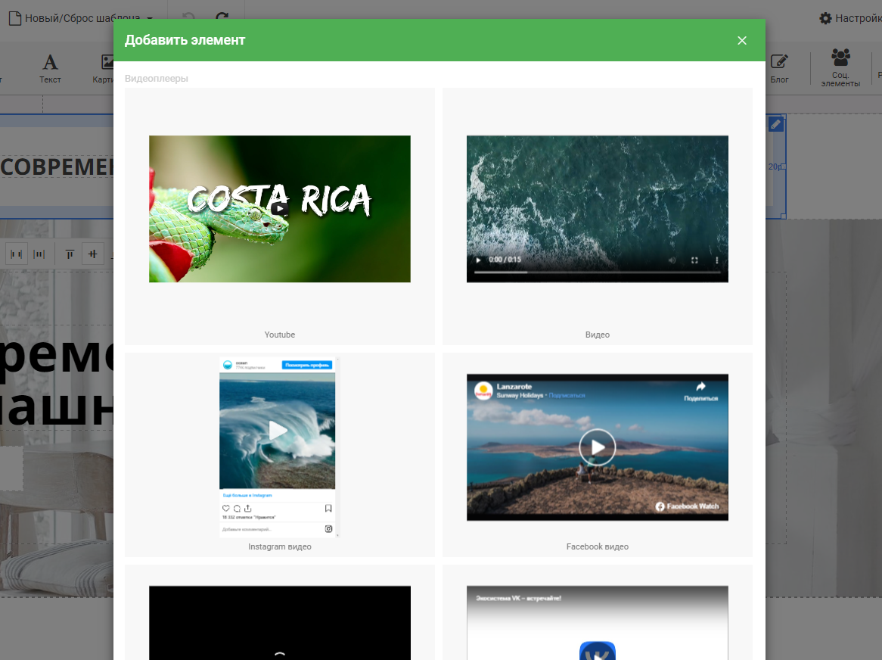The width and height of the screenshot is (882, 660).
Task: Click the redo arrow icon
Action: (222, 18)
